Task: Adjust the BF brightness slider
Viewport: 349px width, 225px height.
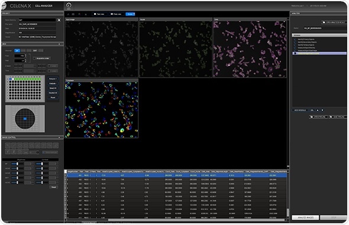Action: (x=15, y=164)
